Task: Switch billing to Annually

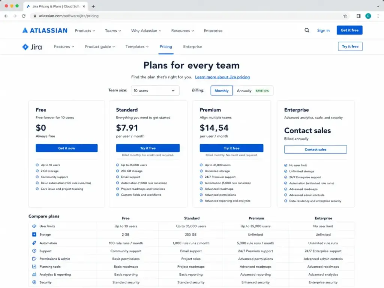Action: 253,91
